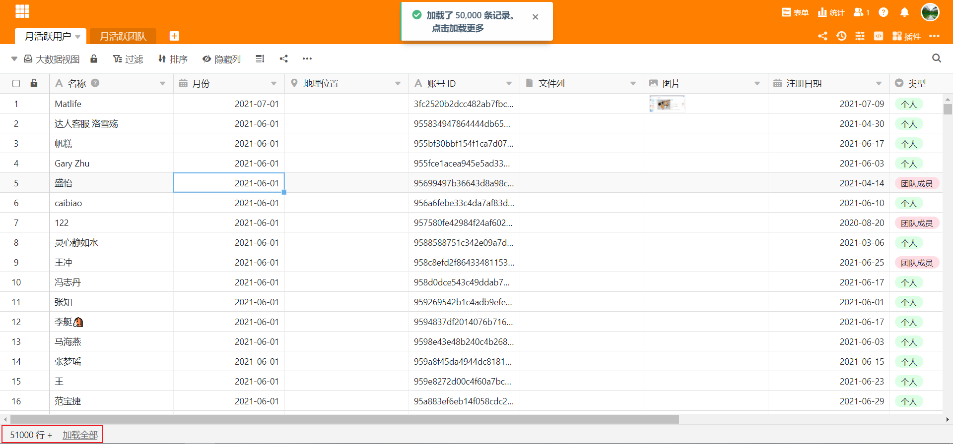This screenshot has height=444, width=953.
Task: Open the 表单 forms button
Action: tap(795, 12)
